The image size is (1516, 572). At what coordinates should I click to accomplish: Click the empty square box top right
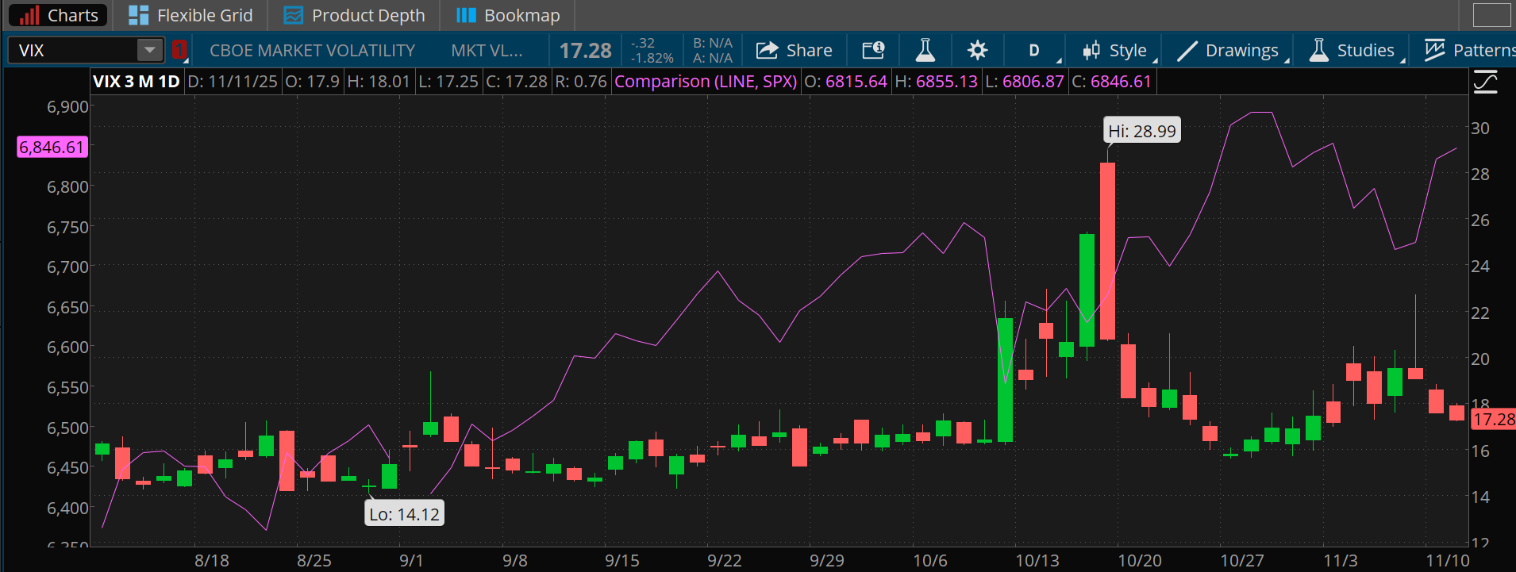pos(1491,15)
